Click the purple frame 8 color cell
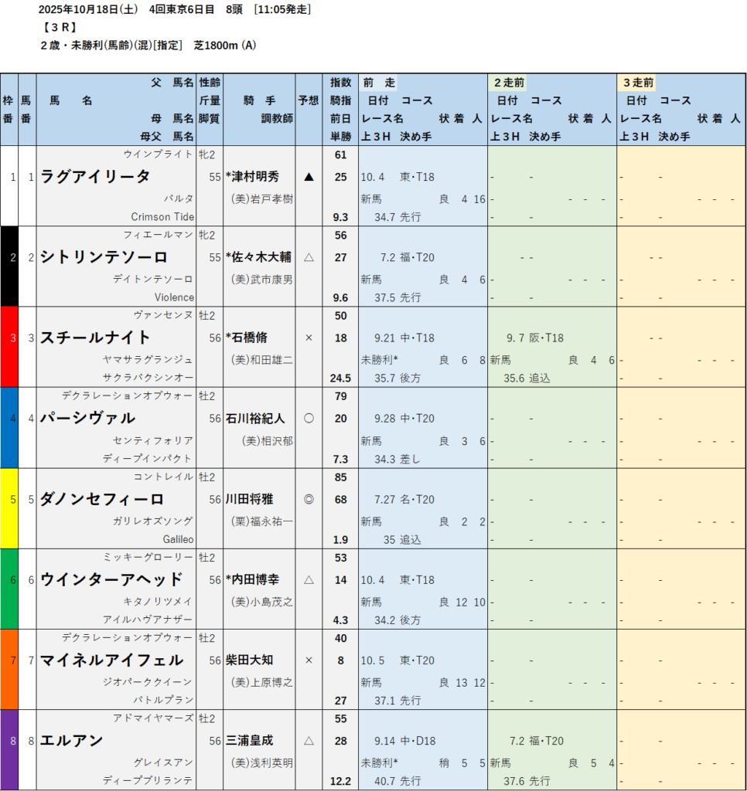 coord(9,749)
